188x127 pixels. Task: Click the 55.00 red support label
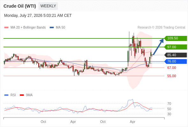pyautogui.click(x=171, y=76)
